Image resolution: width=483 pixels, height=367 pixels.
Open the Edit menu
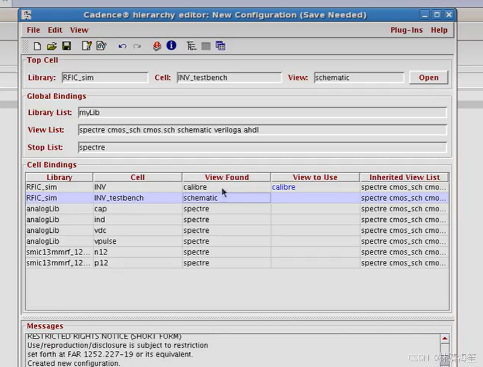pos(55,30)
